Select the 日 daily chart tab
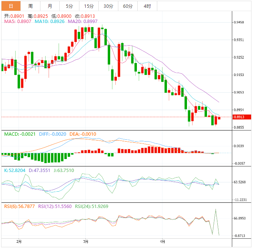 [11, 6]
